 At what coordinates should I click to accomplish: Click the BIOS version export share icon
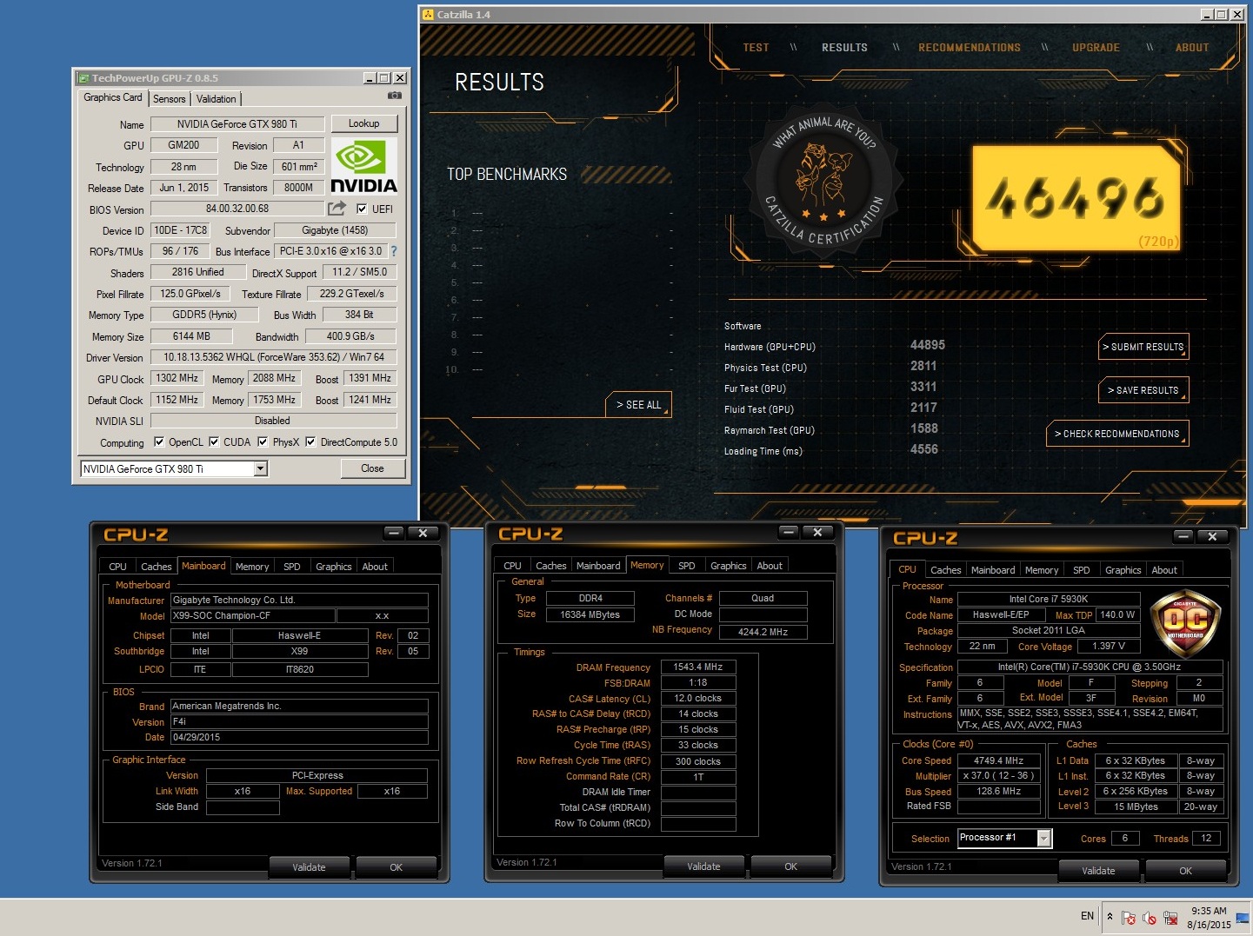click(337, 209)
